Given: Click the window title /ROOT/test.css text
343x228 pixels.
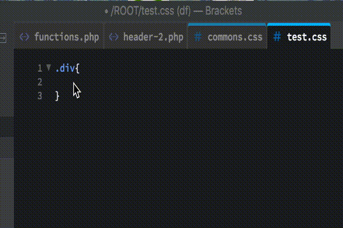Looking at the screenshot, I should point(142,11).
